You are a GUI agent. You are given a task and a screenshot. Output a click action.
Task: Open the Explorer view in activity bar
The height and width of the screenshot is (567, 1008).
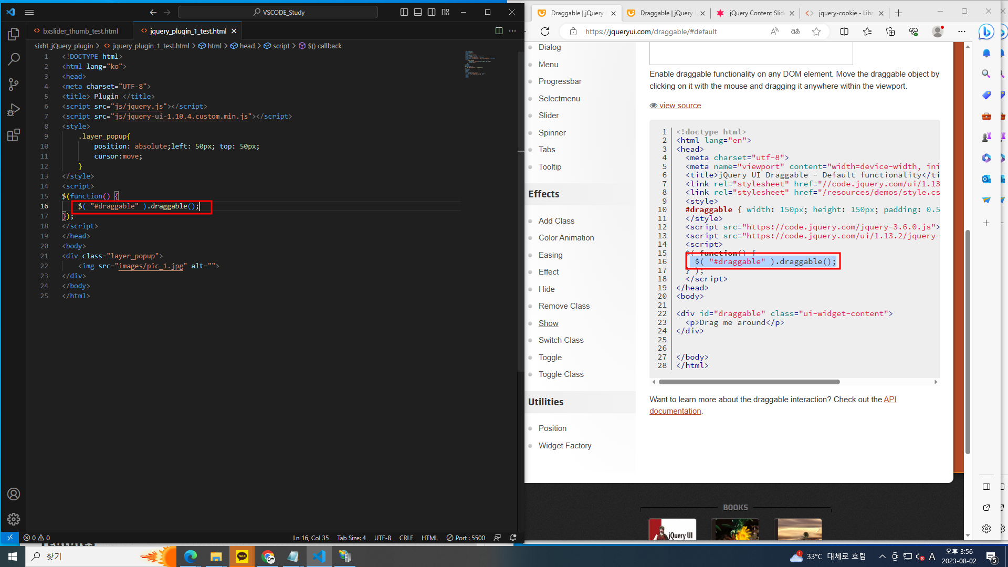click(14, 34)
